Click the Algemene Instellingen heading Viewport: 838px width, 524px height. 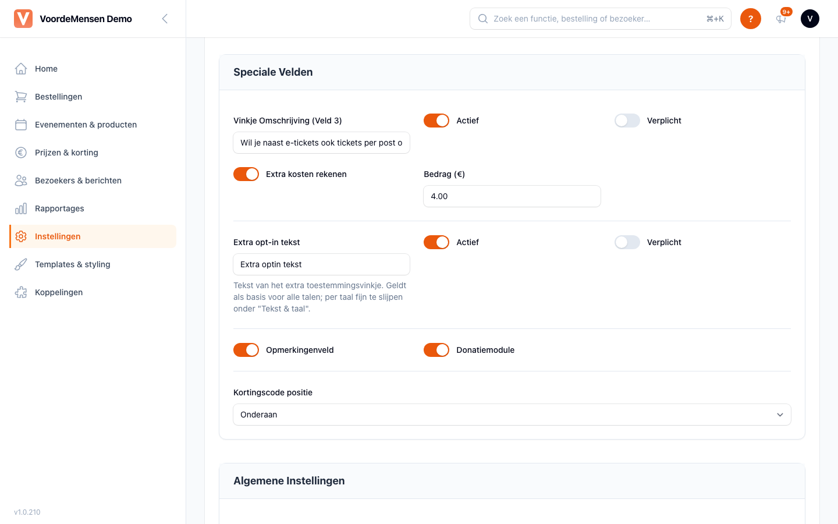(x=289, y=481)
